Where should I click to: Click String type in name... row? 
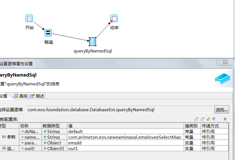tap(54, 137)
